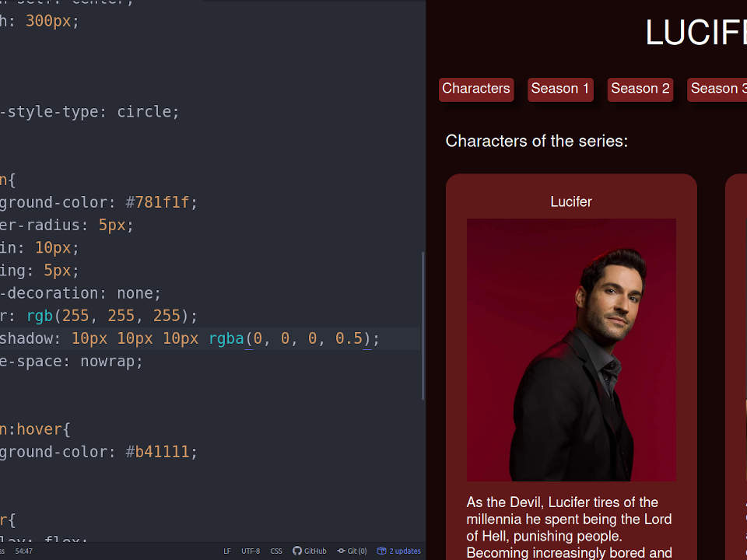
Task: Click the "e-space: nowrap" code line
Action: [72, 362]
